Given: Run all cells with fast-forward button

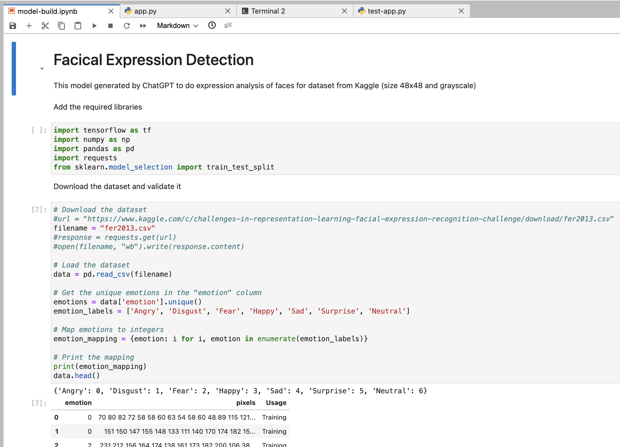Looking at the screenshot, I should coord(143,25).
